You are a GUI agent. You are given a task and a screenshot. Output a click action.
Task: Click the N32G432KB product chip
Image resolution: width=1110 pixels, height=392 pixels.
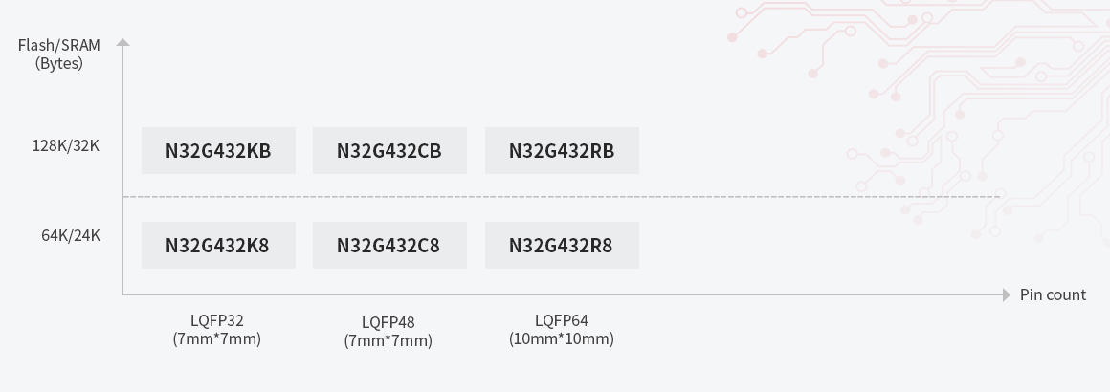(x=218, y=151)
